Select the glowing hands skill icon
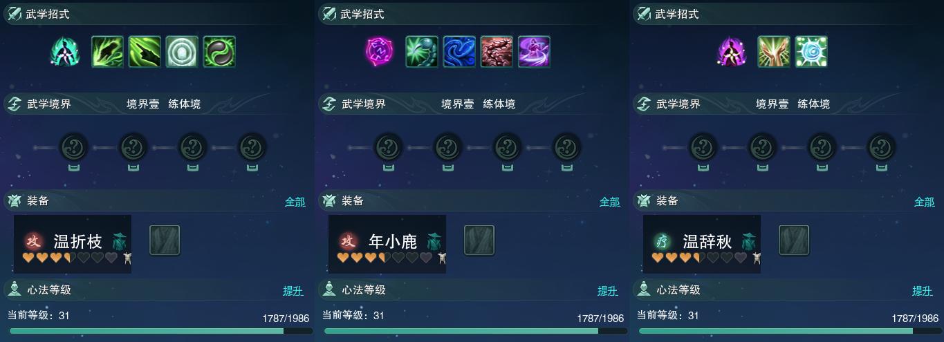944x342 pixels. click(x=774, y=52)
